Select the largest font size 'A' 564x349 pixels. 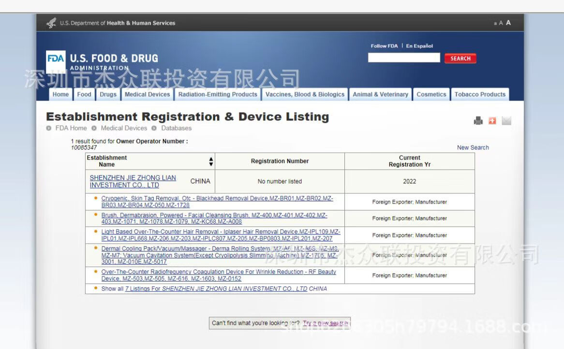coord(508,23)
